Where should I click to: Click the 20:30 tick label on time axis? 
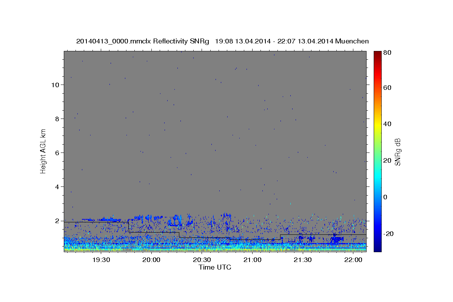pos(202,260)
